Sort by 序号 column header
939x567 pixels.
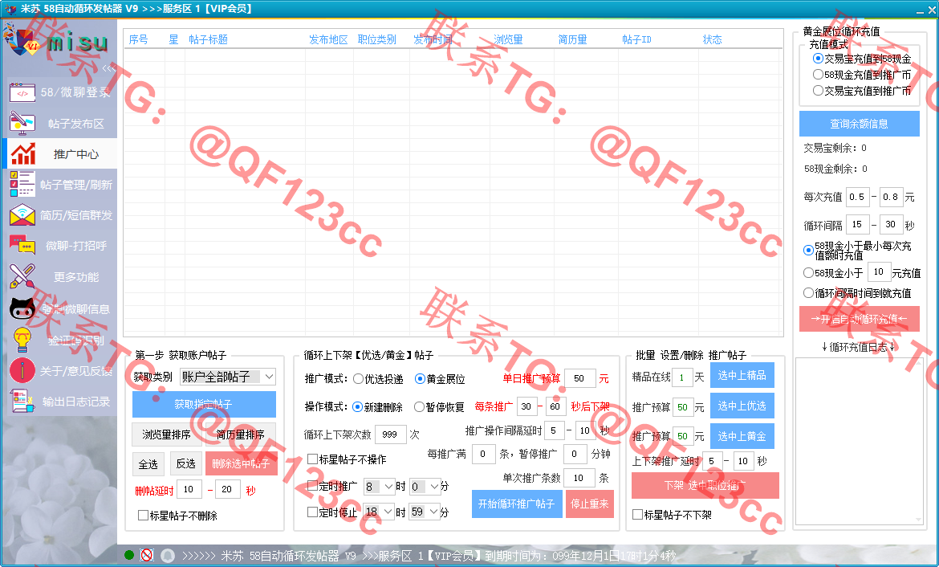pyautogui.click(x=138, y=39)
